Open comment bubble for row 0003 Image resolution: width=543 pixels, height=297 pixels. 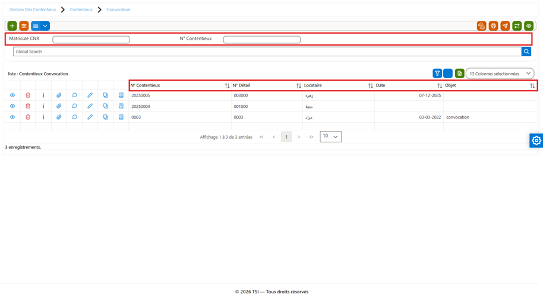(74, 117)
